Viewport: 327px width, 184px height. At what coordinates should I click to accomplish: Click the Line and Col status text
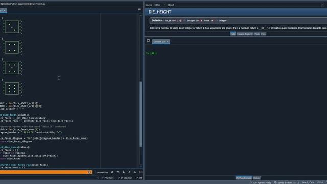pyautogui.click(x=308, y=182)
